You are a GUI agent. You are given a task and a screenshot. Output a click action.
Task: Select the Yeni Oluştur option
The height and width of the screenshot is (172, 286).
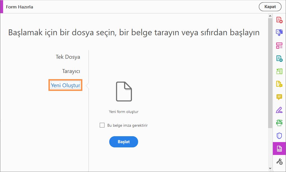pos(65,85)
